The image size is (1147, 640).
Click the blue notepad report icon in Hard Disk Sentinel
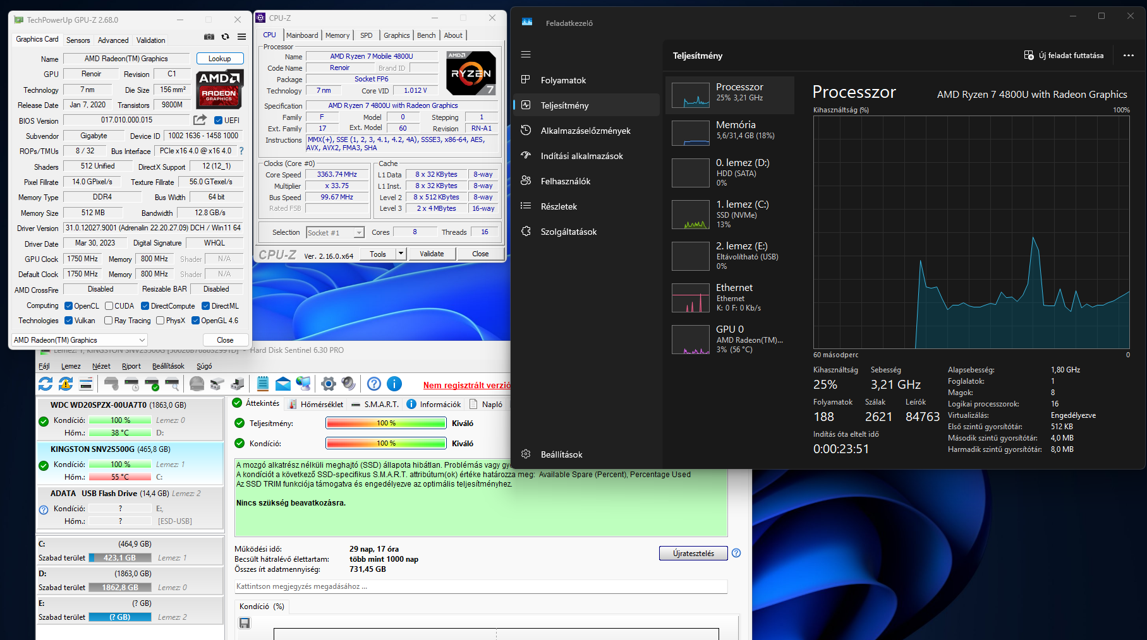pos(263,383)
